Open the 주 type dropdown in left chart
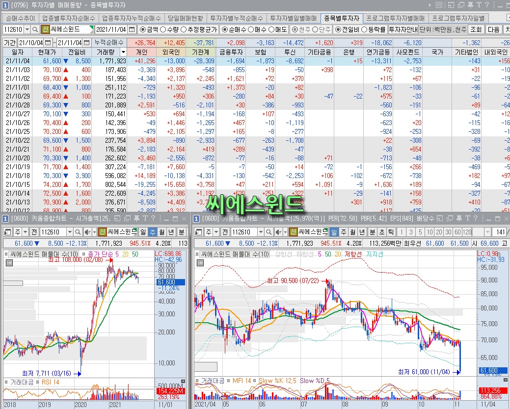 (x=26, y=232)
